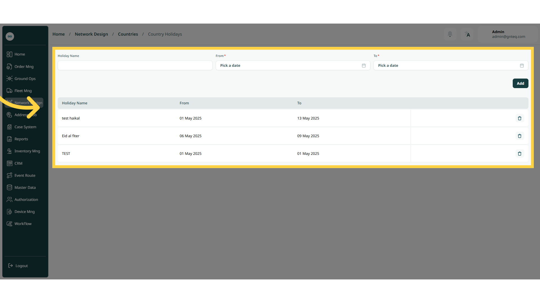540x303 pixels.
Task: Open the notifications bell
Action: [x=450, y=35]
